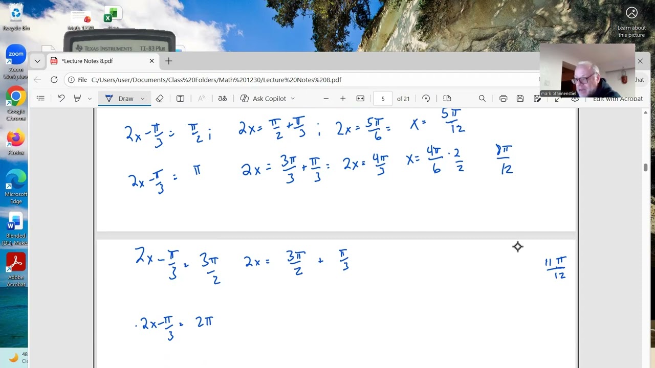Print the PDF document
This screenshot has width=655, height=368.
point(503,99)
